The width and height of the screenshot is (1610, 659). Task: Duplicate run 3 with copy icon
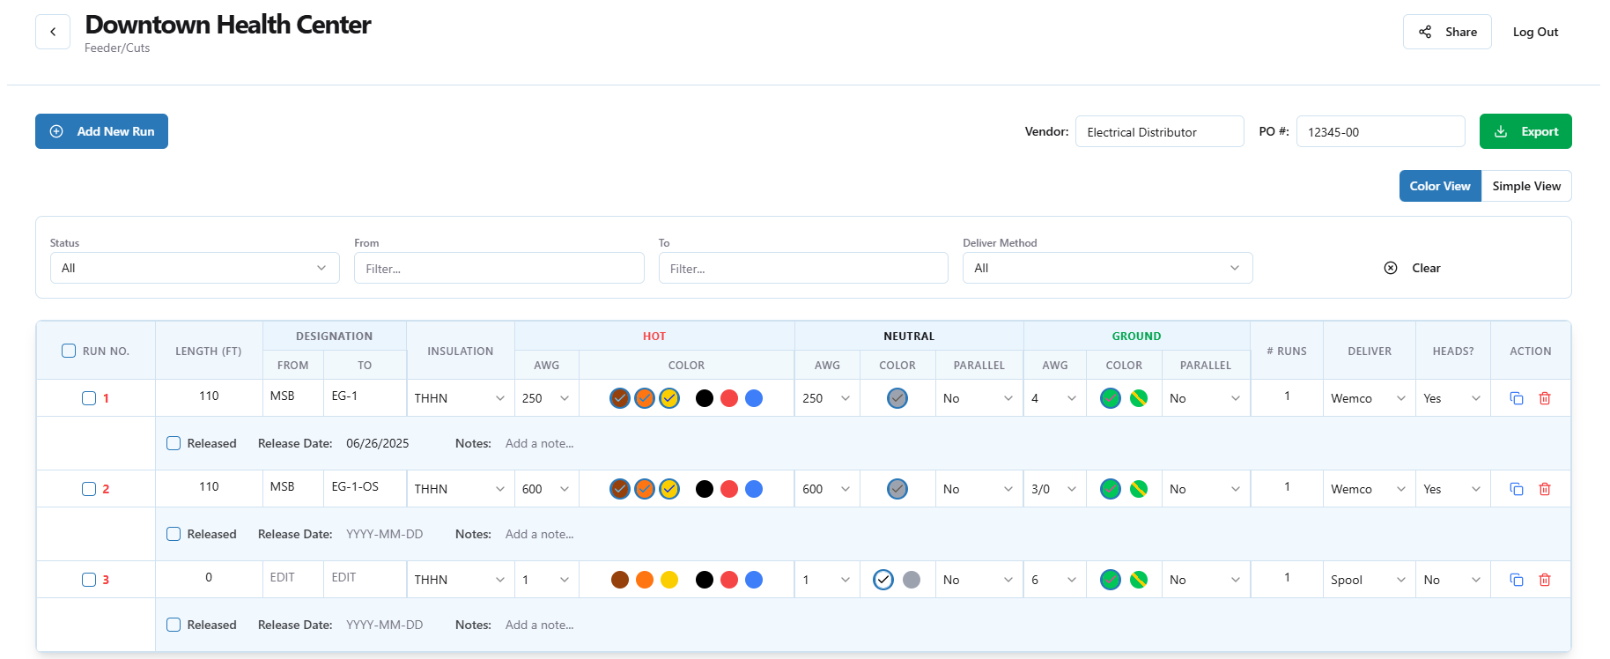[x=1517, y=580]
